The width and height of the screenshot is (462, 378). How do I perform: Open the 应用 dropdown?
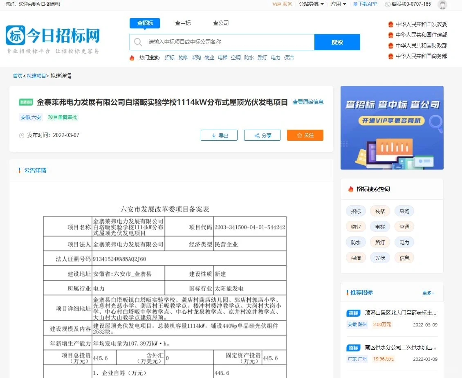(338, 4)
